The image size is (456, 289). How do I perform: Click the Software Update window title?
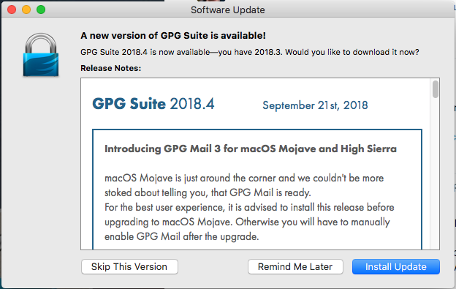pos(228,10)
